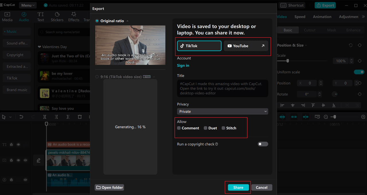
Task: Align clip to the right
Action: click(x=303, y=105)
